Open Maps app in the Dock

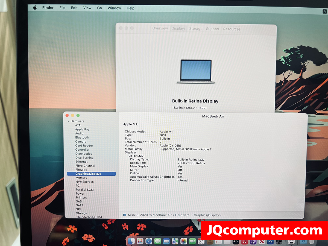[175, 241]
